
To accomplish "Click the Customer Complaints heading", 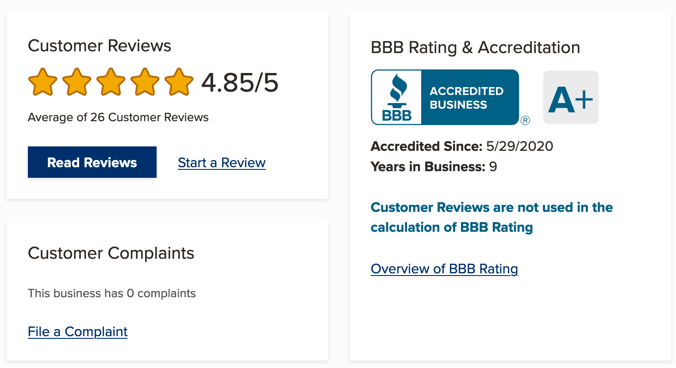I will 111,253.
